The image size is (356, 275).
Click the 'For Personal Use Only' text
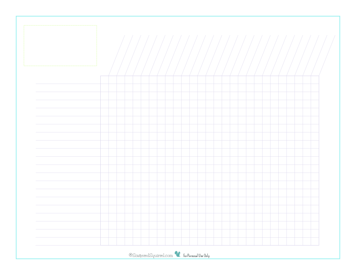(x=196, y=256)
